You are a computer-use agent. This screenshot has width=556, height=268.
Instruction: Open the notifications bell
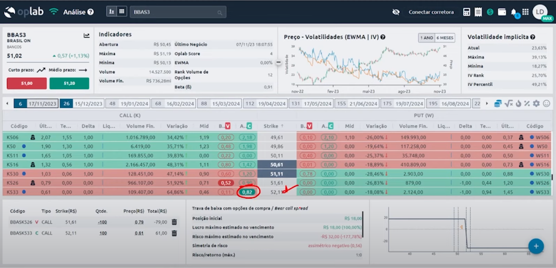click(513, 12)
